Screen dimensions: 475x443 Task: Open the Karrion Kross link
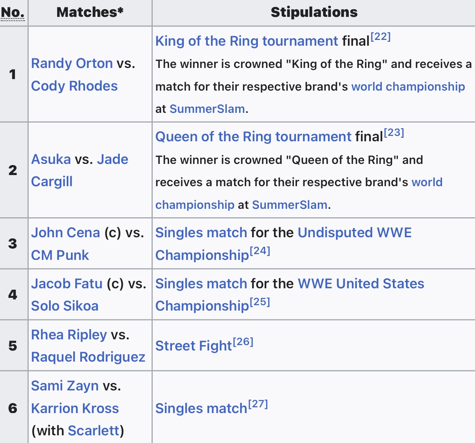point(75,408)
